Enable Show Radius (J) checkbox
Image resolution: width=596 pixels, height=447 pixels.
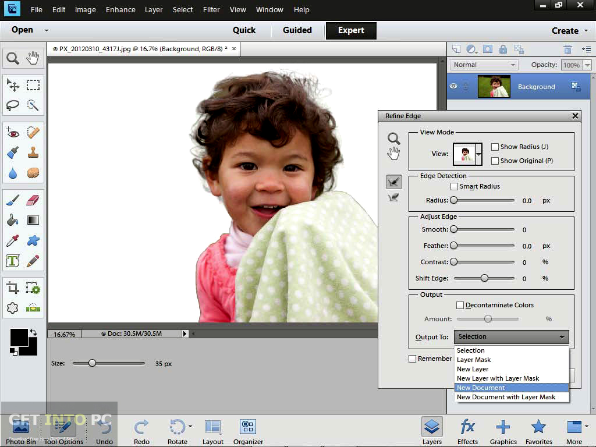(x=495, y=147)
